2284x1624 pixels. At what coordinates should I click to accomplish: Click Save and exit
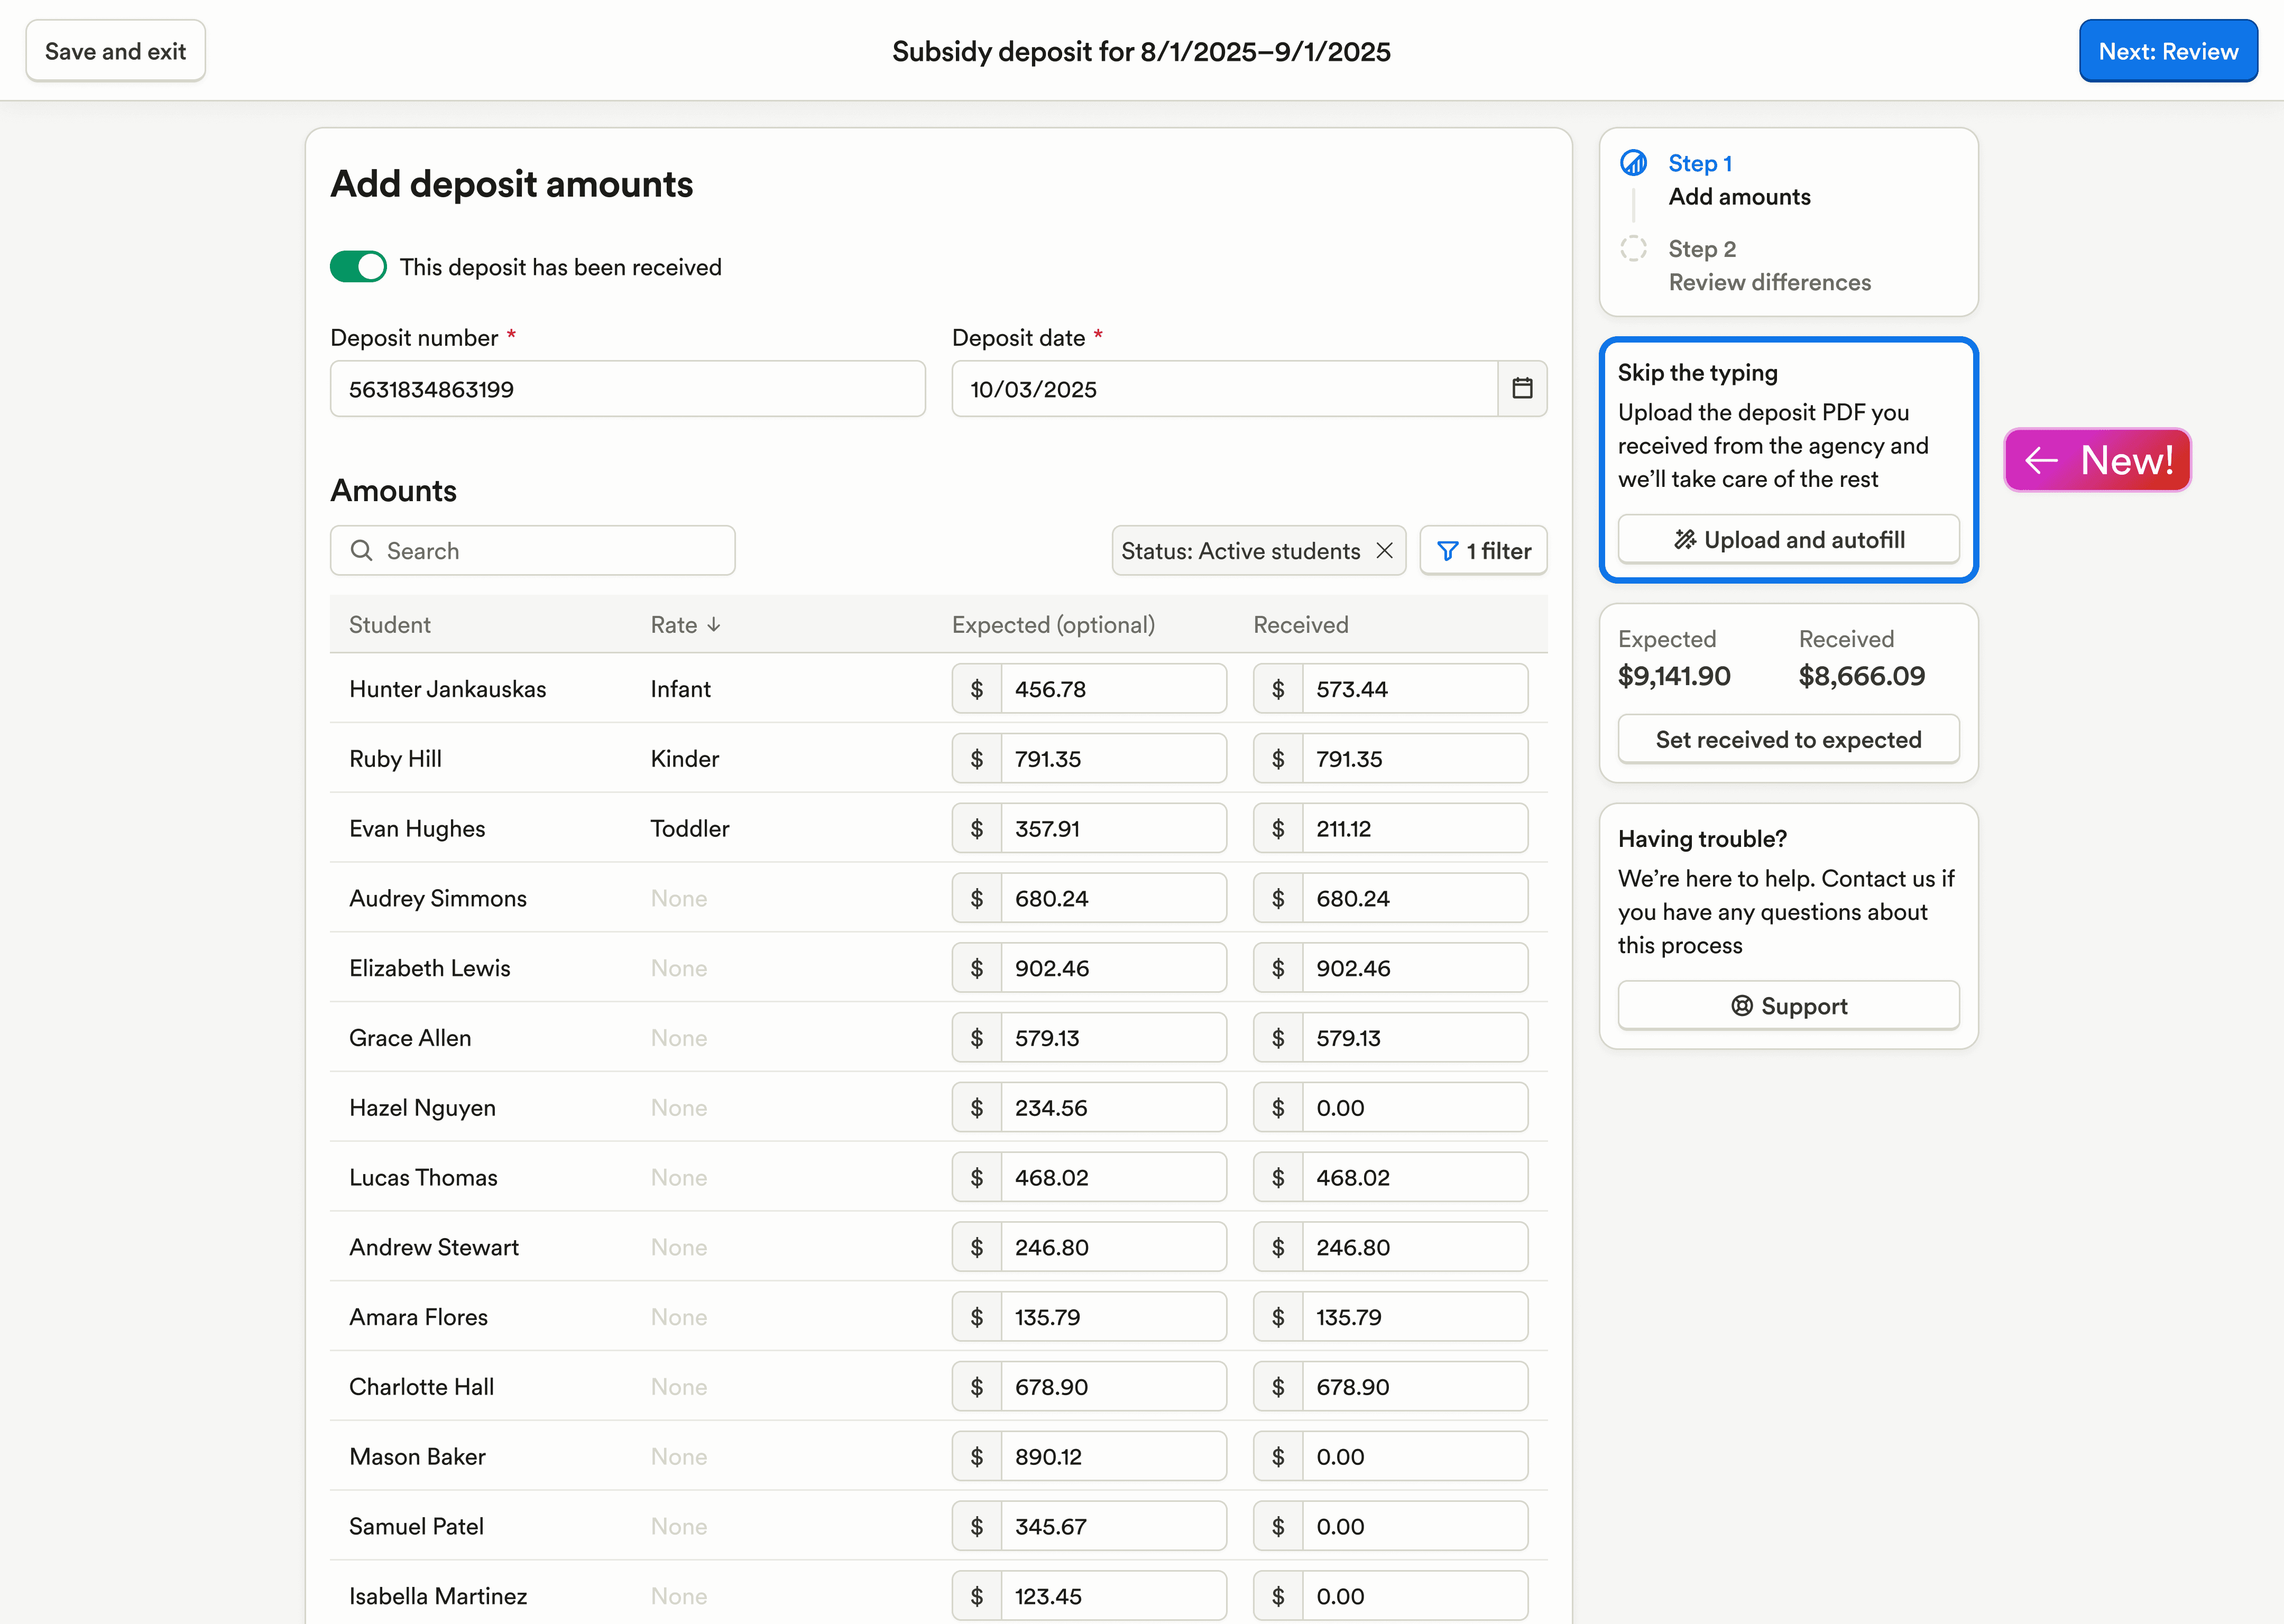coord(115,51)
